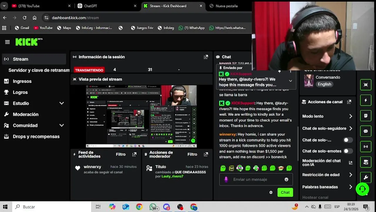Click the broadcast signal icon in right sidebar
The image size is (376, 212).
pos(366,147)
